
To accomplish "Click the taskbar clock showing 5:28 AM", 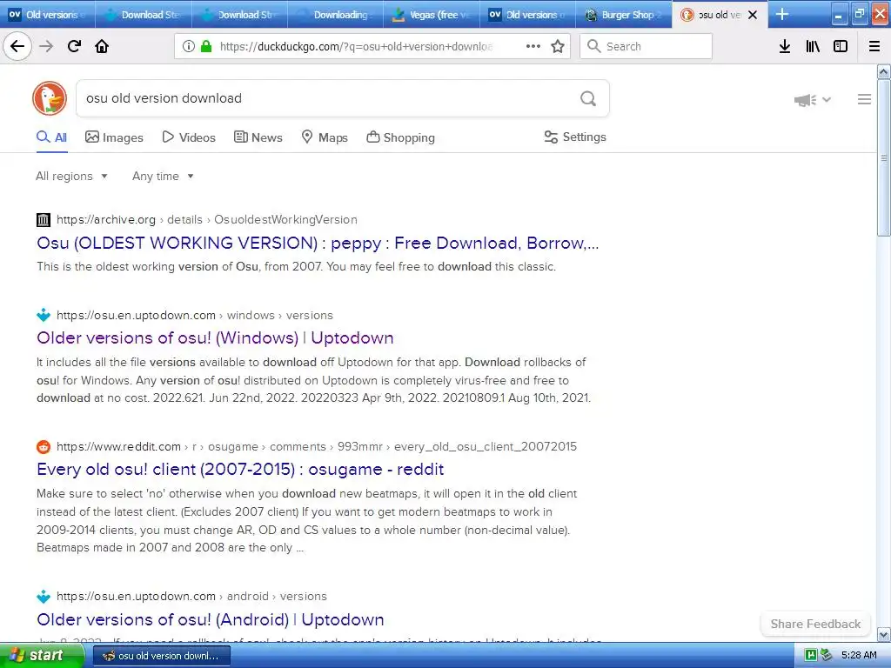I will point(859,656).
